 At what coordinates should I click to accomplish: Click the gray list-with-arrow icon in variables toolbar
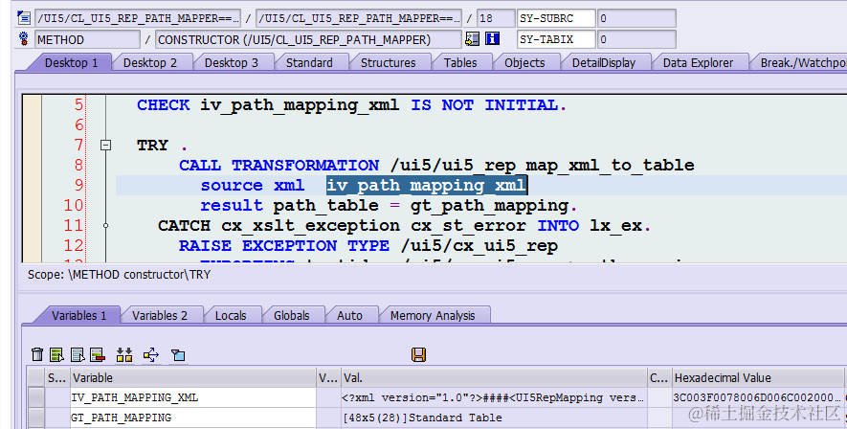pos(78,354)
